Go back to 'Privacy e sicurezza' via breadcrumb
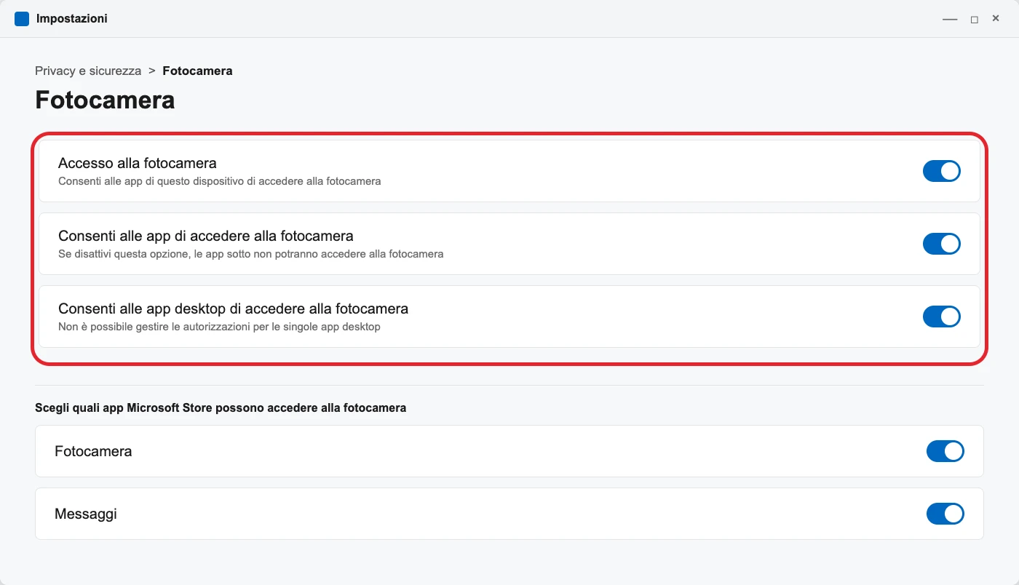 pos(88,71)
